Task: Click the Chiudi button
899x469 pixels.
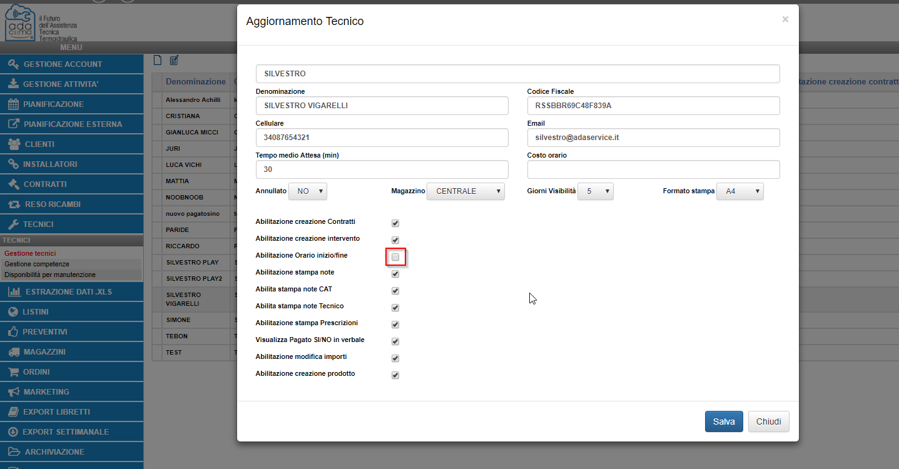Action: coord(769,421)
